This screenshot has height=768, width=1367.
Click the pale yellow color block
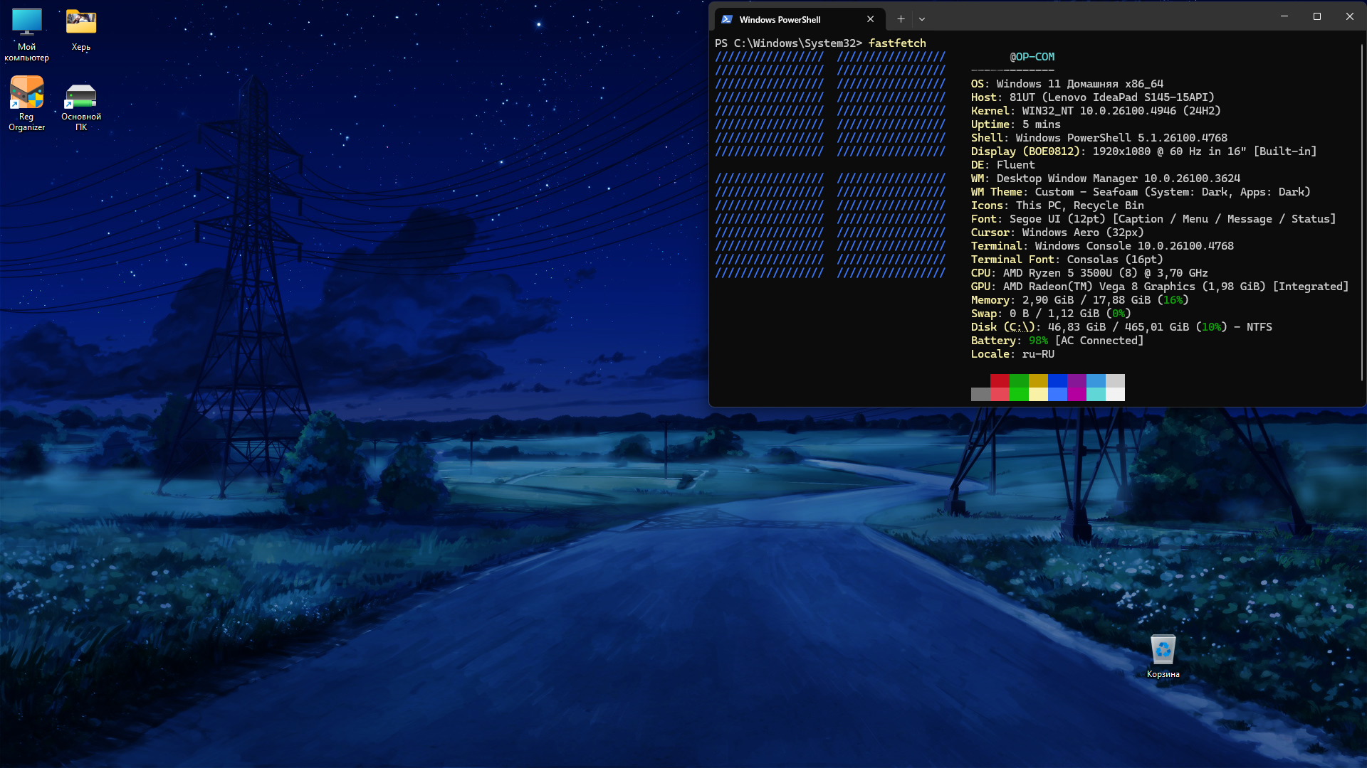[x=1038, y=395]
